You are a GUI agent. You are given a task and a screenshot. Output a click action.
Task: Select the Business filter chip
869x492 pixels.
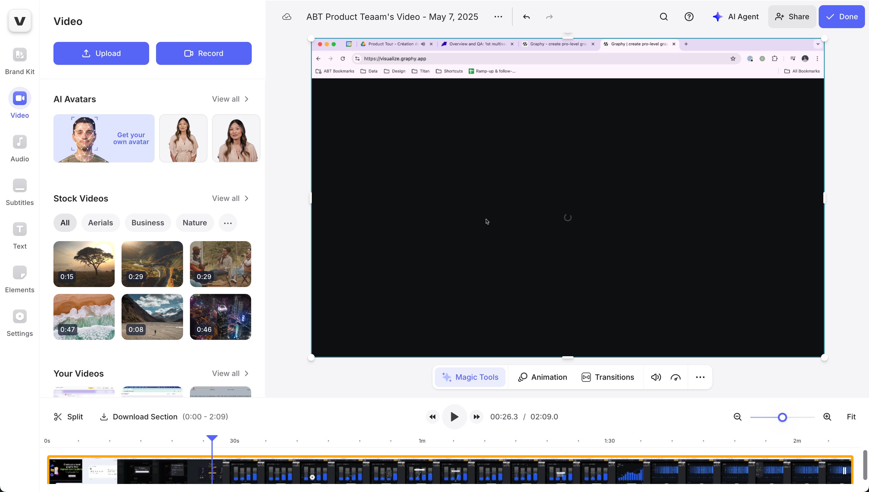[148, 223]
